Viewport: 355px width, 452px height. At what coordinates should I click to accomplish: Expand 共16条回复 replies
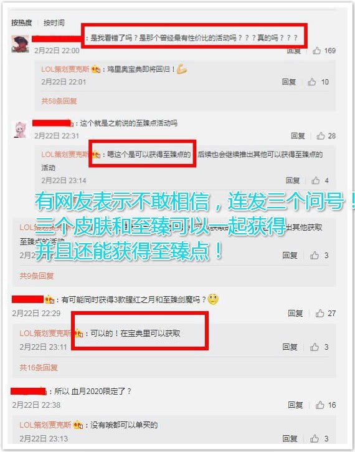tap(39, 368)
